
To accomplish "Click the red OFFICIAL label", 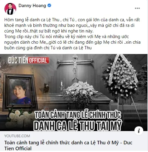I will (x=38, y=60).
